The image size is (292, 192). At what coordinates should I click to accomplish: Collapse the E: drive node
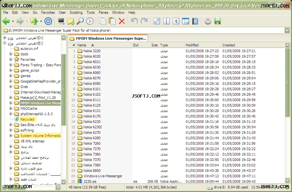5,43
